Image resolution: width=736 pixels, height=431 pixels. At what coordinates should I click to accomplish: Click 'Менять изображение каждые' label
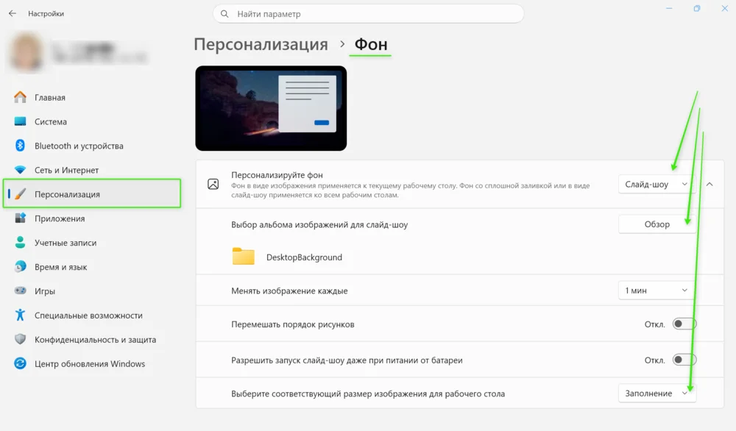click(x=289, y=291)
